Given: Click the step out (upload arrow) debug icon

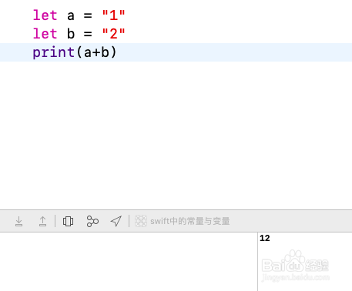Looking at the screenshot, I should tap(42, 221).
